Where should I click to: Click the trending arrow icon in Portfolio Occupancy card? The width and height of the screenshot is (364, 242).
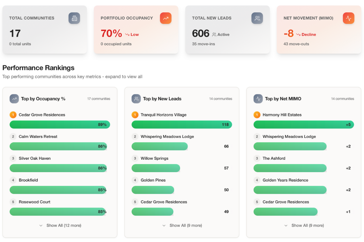166,18
